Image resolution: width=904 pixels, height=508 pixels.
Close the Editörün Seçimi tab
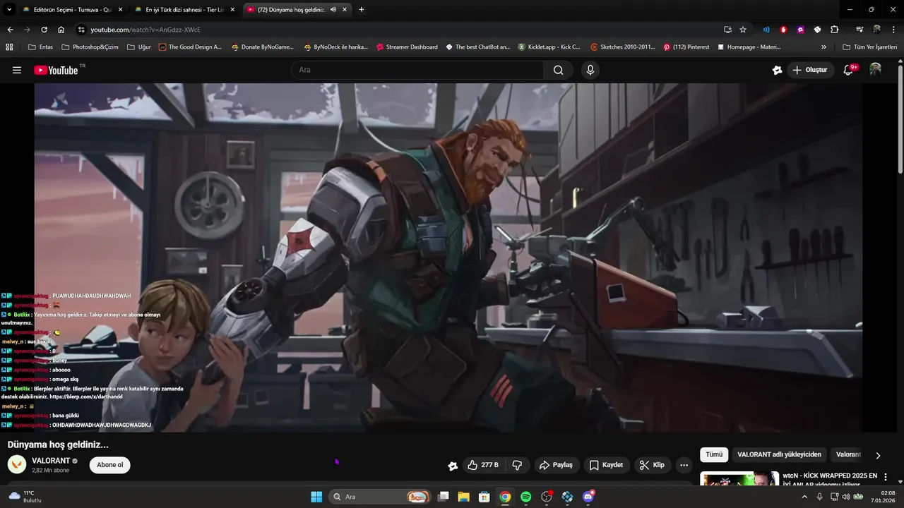(120, 10)
